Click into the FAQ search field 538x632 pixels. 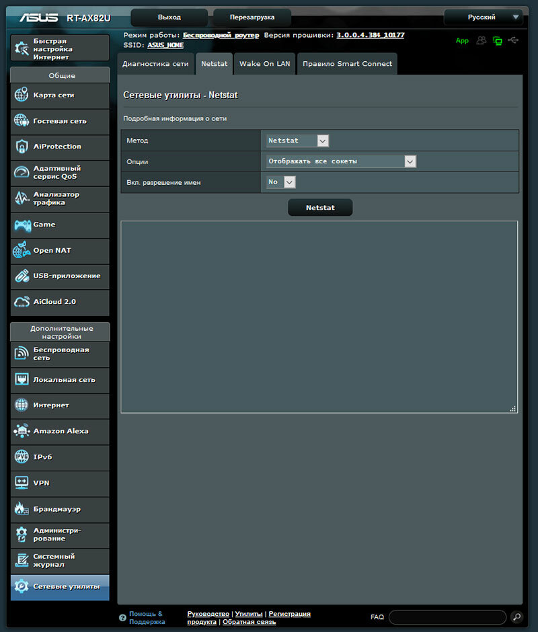point(448,617)
